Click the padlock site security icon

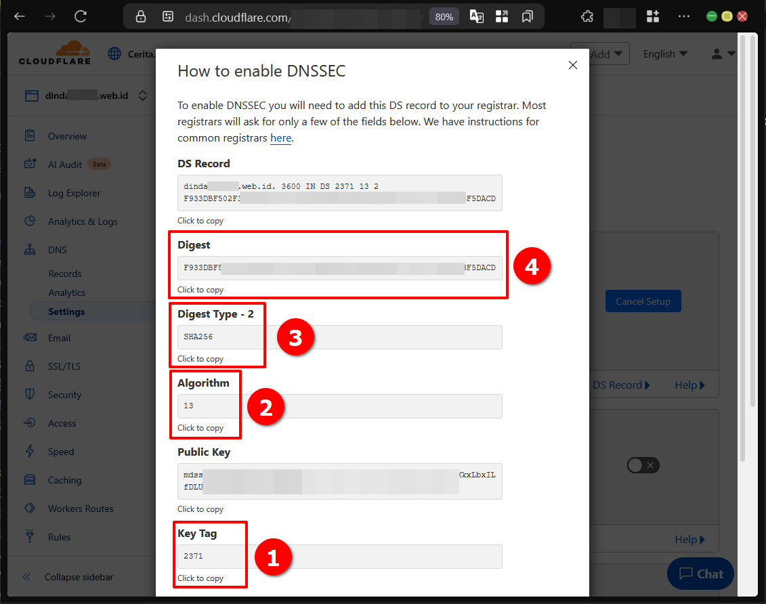(141, 17)
